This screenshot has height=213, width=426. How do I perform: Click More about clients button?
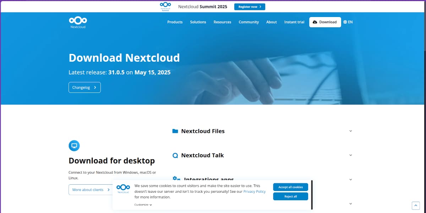pos(91,190)
